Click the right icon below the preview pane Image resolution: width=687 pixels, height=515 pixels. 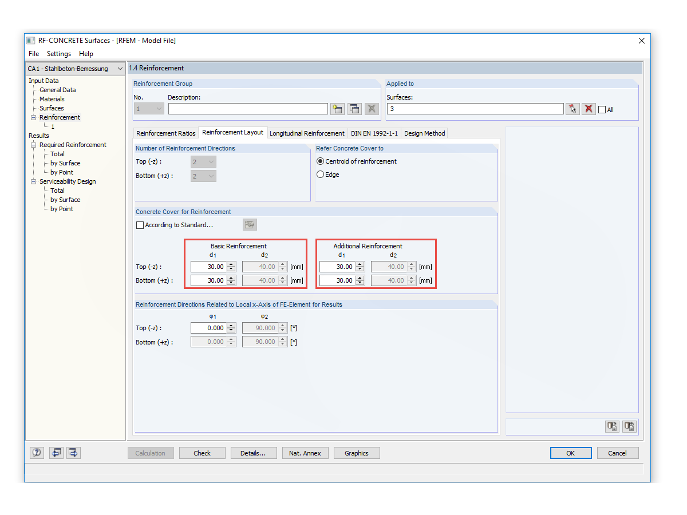[x=630, y=426]
